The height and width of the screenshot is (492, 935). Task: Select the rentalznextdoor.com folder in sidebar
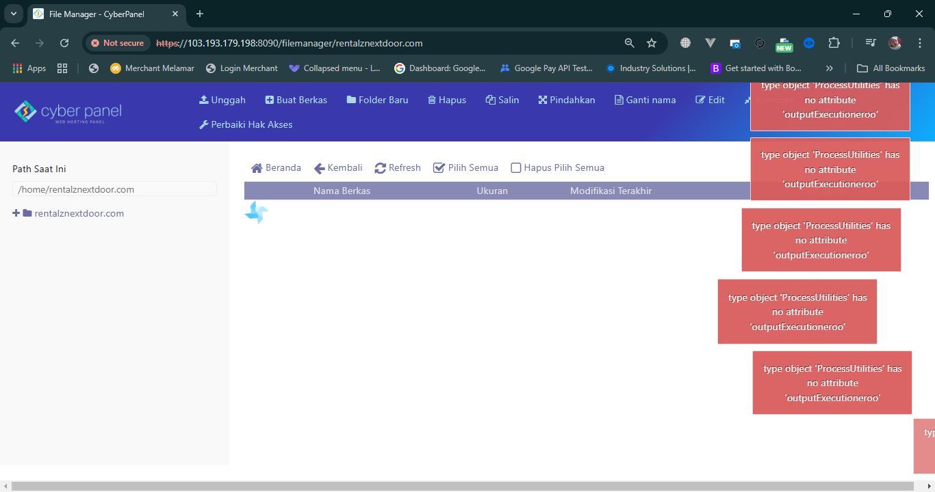(73, 213)
